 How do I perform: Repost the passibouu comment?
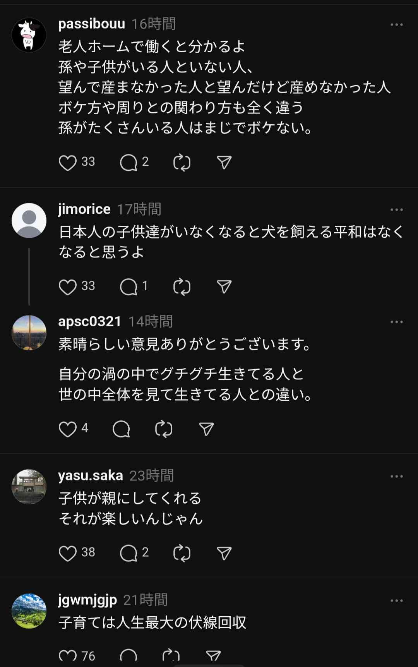point(182,163)
